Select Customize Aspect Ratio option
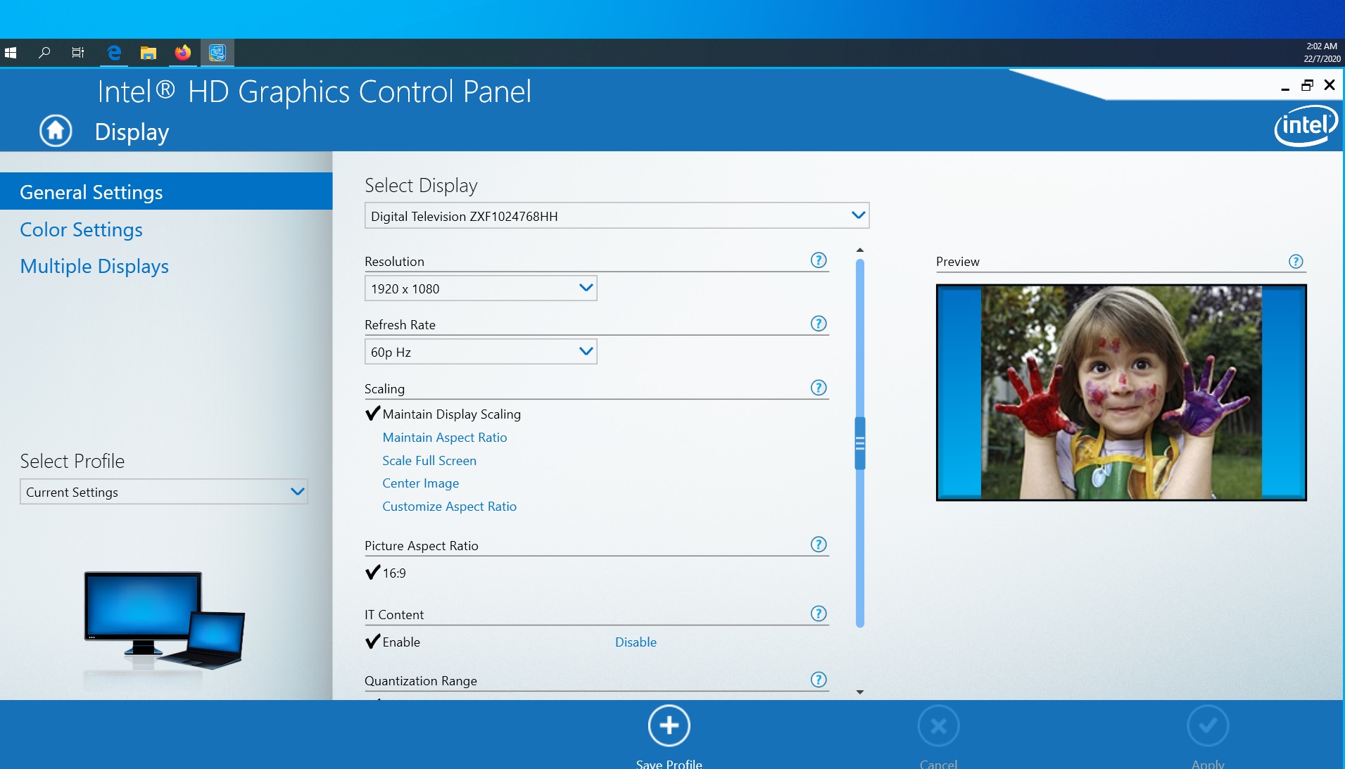1345x769 pixels. [x=450, y=506]
